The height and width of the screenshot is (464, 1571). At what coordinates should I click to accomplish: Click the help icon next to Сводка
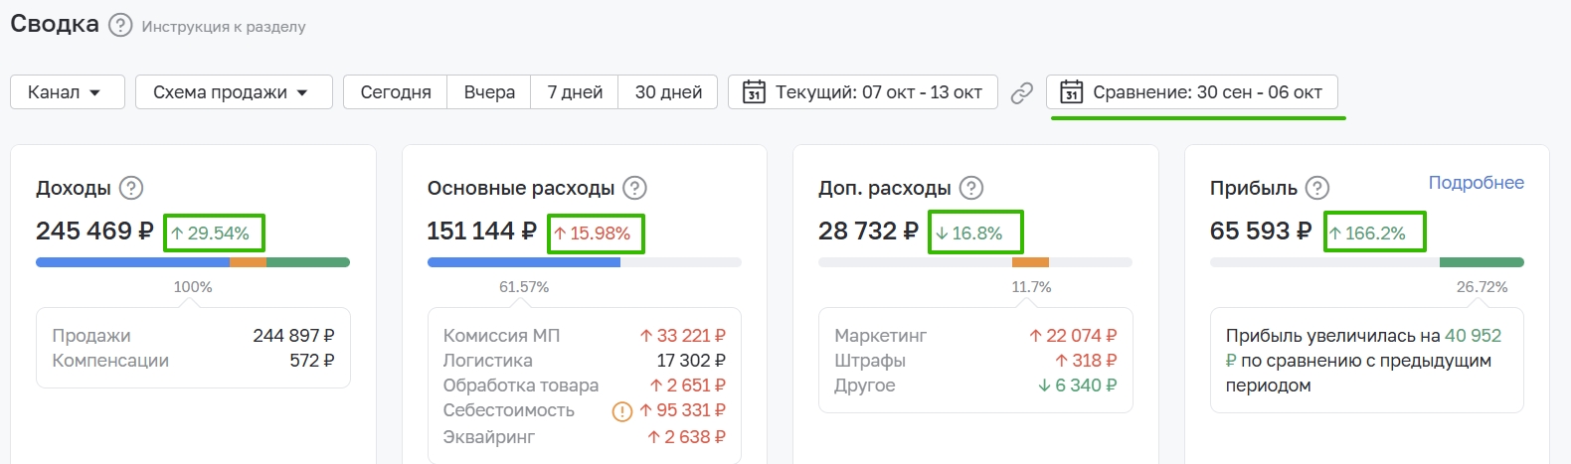[120, 25]
